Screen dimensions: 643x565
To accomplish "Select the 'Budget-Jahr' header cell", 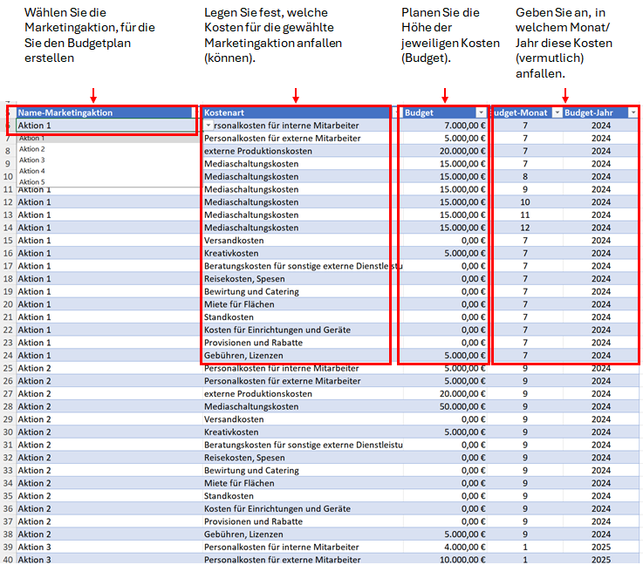I will coord(596,112).
